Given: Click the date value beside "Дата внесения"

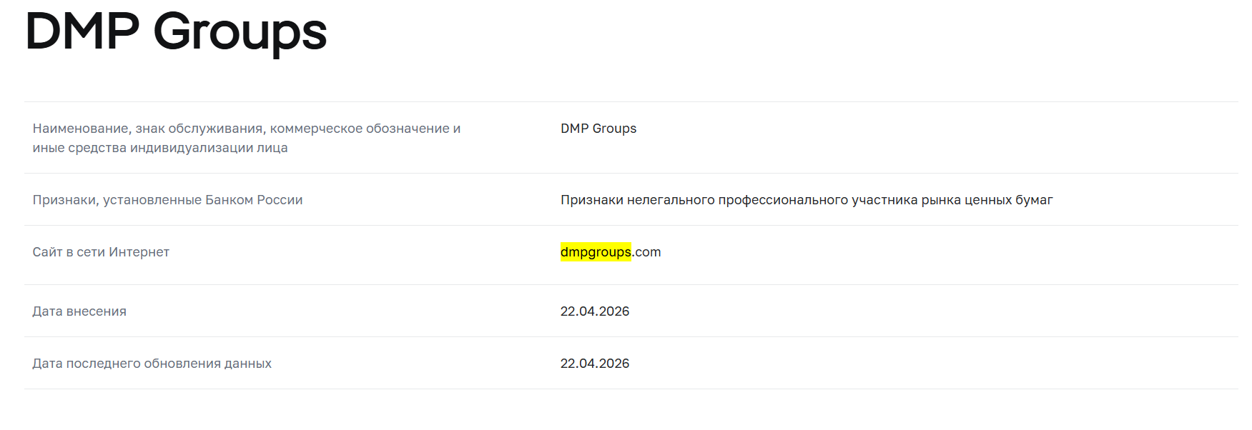Looking at the screenshot, I should click(x=595, y=311).
